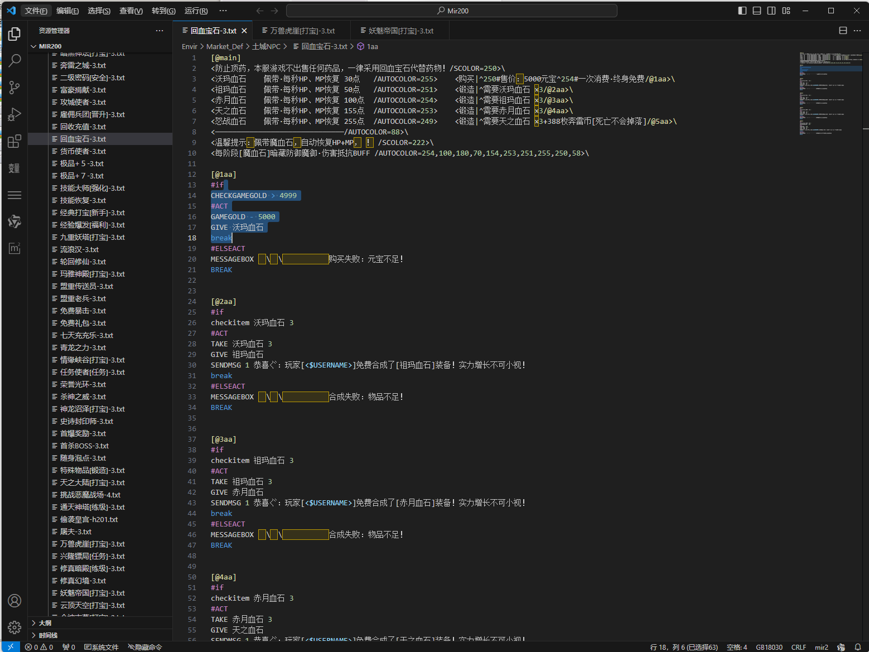Screen dimensions: 869x652
Task: Click the notifications bell in the status bar
Action: tap(857, 647)
